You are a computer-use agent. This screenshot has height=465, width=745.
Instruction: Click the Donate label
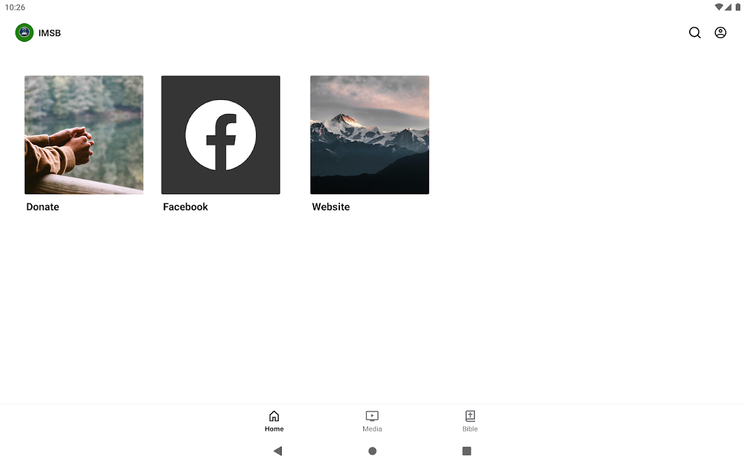42,207
